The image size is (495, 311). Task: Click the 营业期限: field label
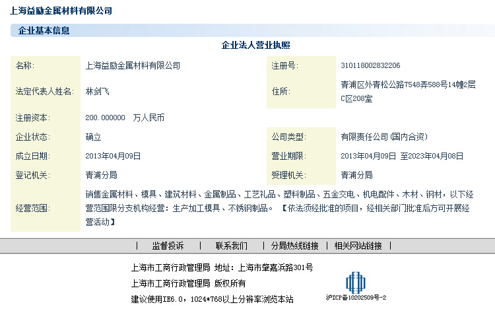point(289,156)
